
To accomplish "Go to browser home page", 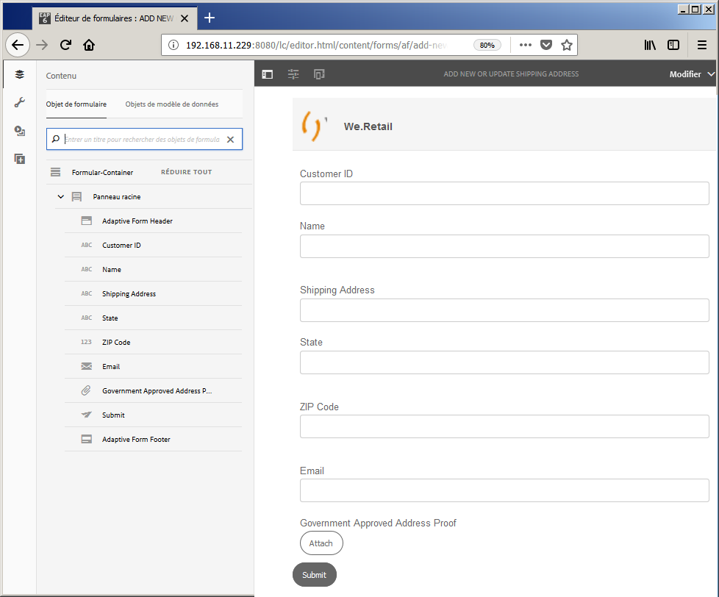I will click(x=89, y=45).
